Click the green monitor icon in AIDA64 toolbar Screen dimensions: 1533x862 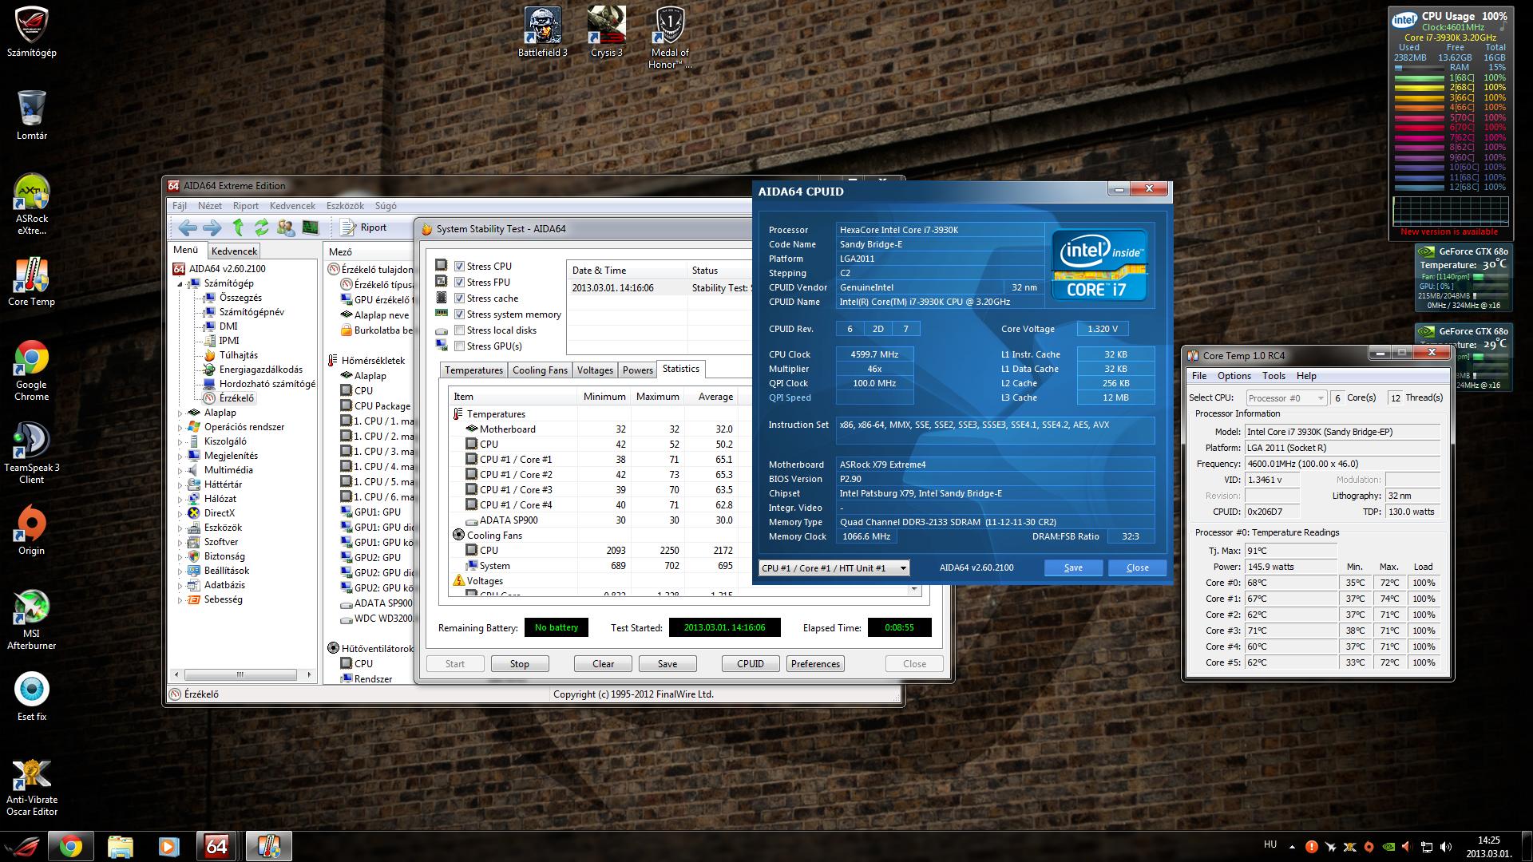(x=311, y=227)
